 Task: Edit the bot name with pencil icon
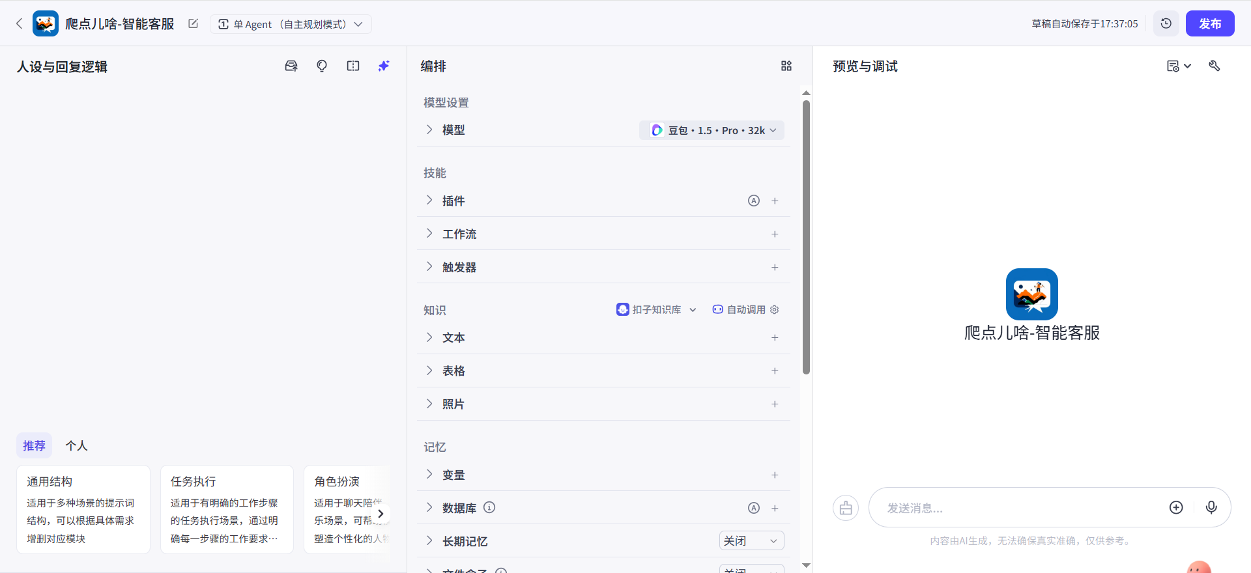pos(193,23)
